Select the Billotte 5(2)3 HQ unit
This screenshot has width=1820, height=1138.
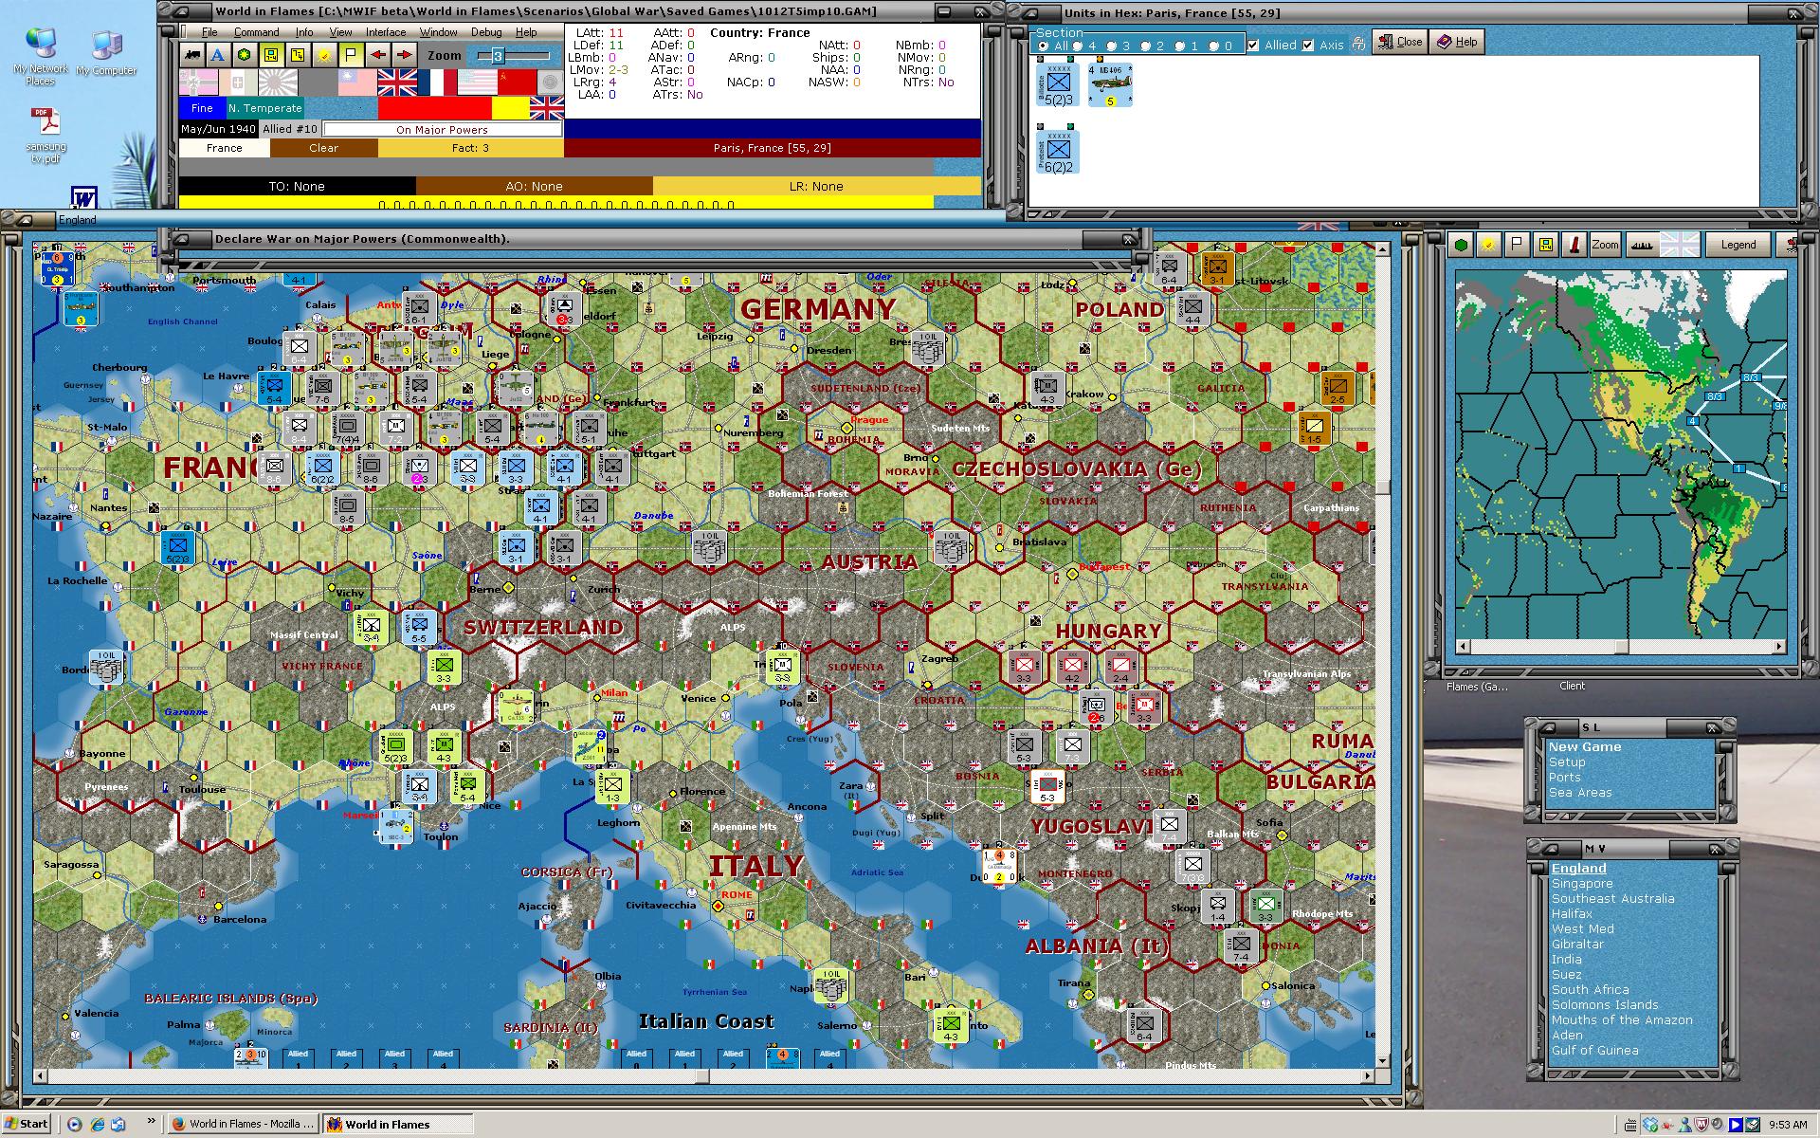[x=1058, y=85]
